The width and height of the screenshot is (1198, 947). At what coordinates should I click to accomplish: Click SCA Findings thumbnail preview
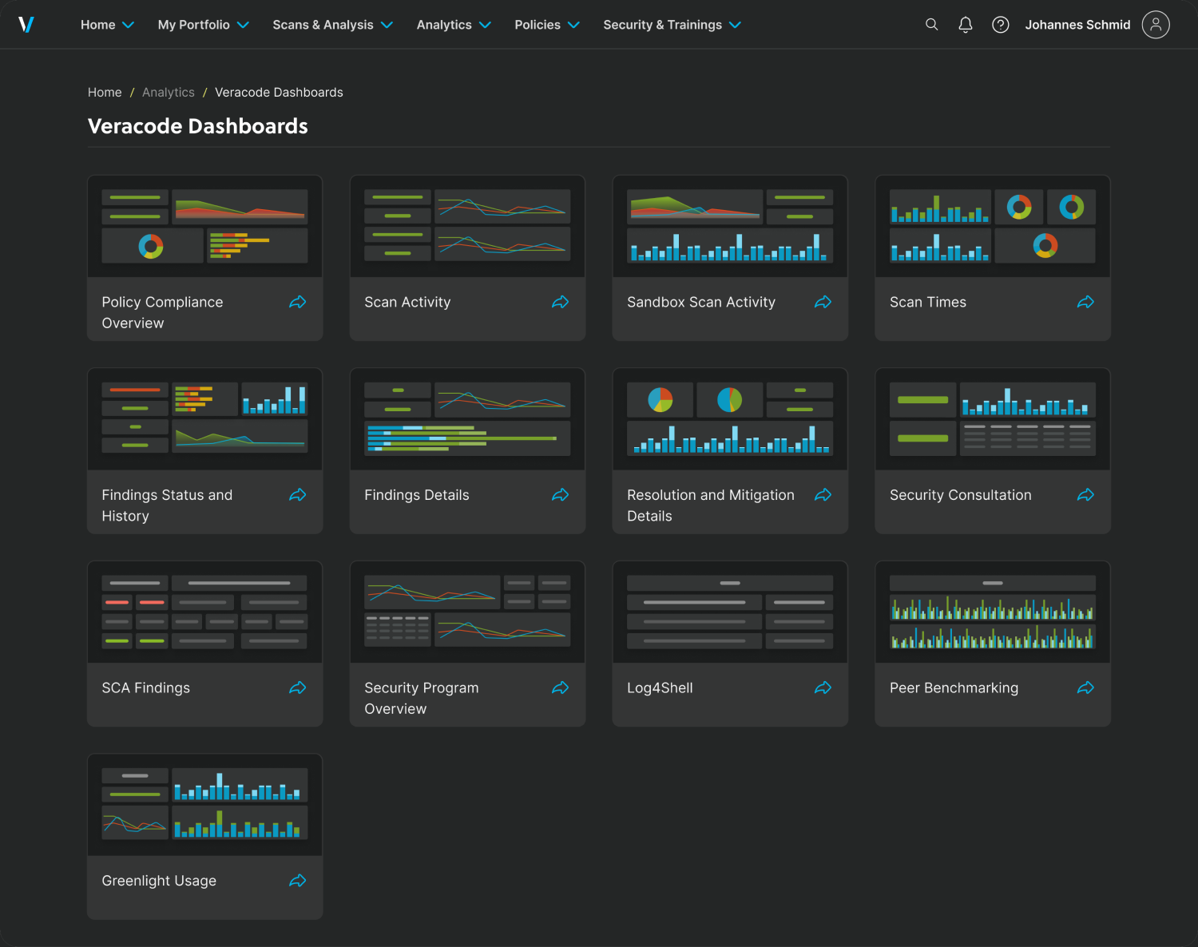[204, 612]
